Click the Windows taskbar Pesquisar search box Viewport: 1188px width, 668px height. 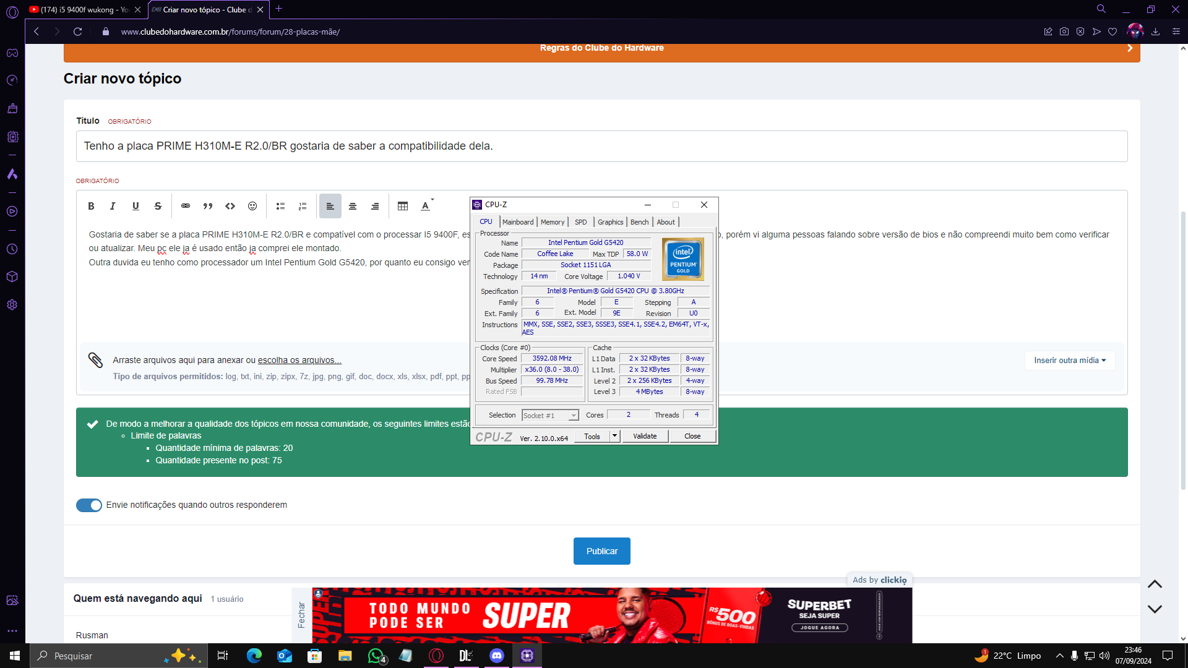click(x=118, y=656)
